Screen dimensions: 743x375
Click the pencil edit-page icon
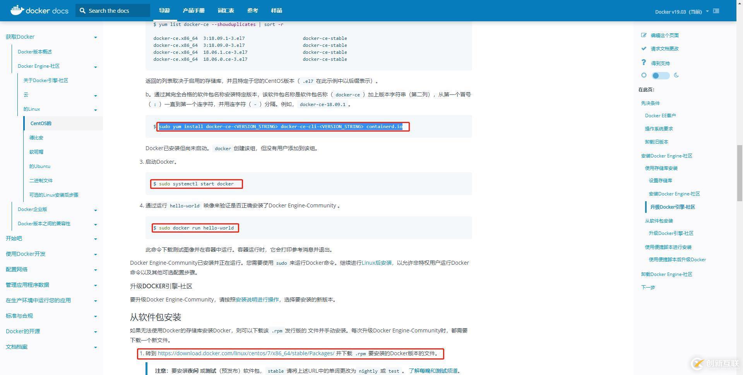pos(644,35)
